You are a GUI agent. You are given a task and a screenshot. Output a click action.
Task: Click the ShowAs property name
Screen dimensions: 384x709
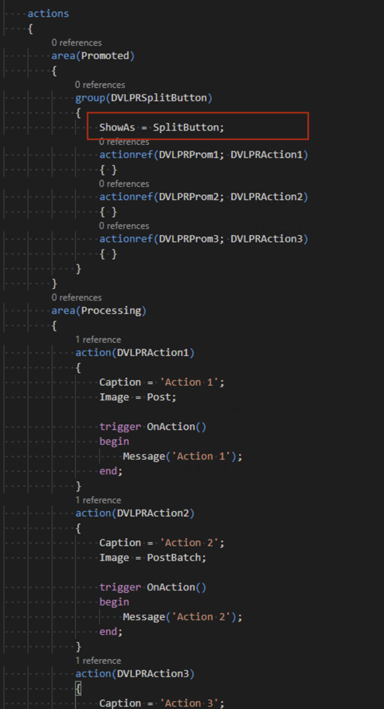tap(117, 128)
